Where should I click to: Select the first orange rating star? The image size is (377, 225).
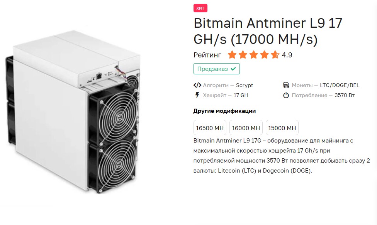coord(232,55)
